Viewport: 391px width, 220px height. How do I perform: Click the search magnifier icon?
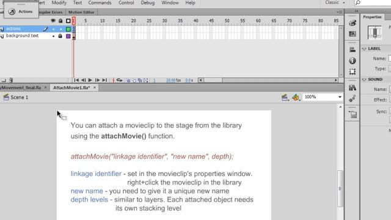pyautogui.click(x=358, y=2)
